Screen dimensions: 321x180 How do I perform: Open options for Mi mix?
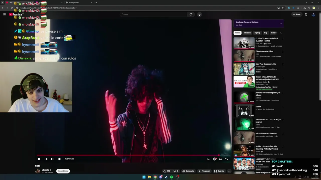[283, 107]
